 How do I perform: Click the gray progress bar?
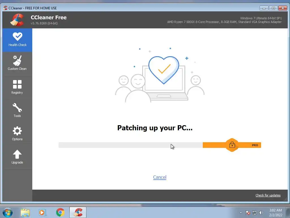131,145
